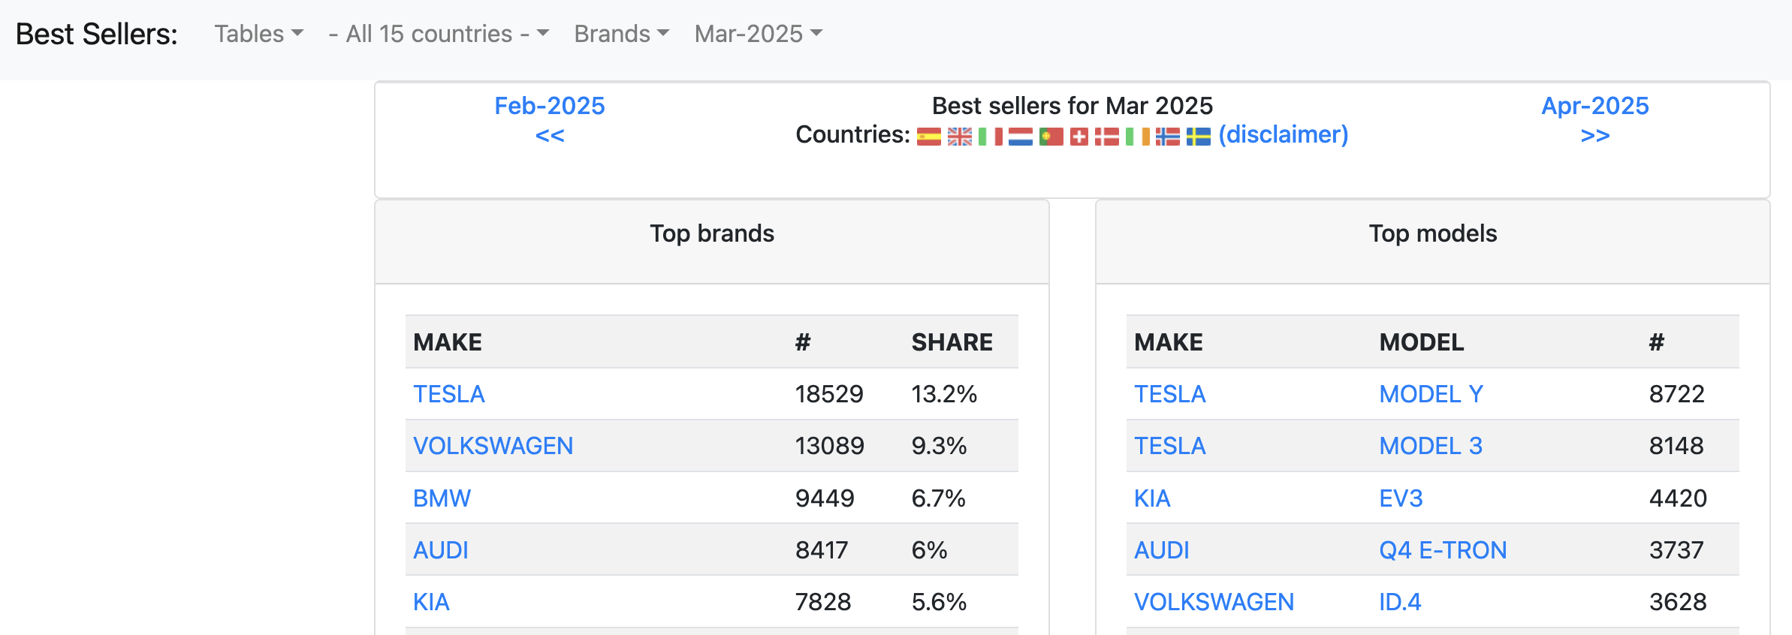This screenshot has width=1792, height=635.
Task: Open the Mar-2025 month selector
Action: click(x=758, y=34)
